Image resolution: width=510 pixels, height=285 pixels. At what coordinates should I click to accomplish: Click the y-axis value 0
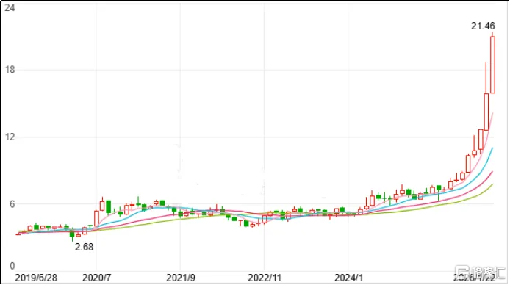click(x=12, y=266)
